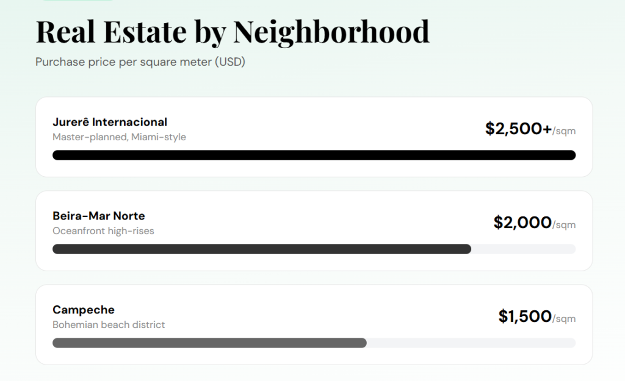Click the /sqm unit beside $2,500+
The image size is (625, 381).
click(564, 131)
